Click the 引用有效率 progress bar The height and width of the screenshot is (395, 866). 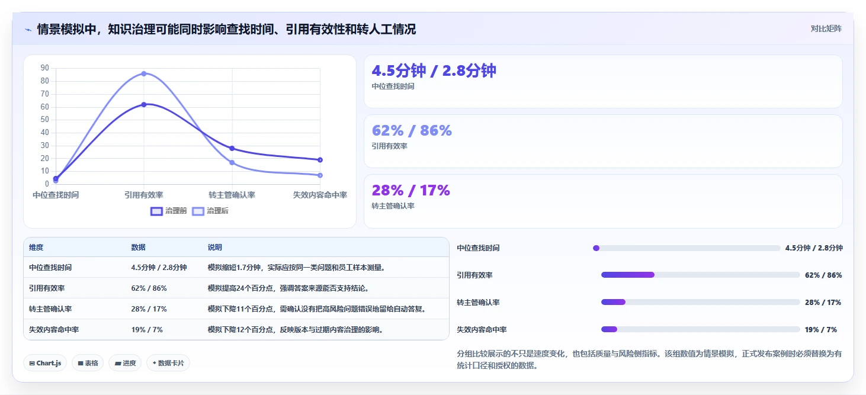pos(700,275)
